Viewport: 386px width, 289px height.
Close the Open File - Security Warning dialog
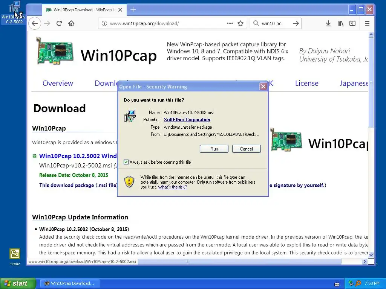click(263, 87)
